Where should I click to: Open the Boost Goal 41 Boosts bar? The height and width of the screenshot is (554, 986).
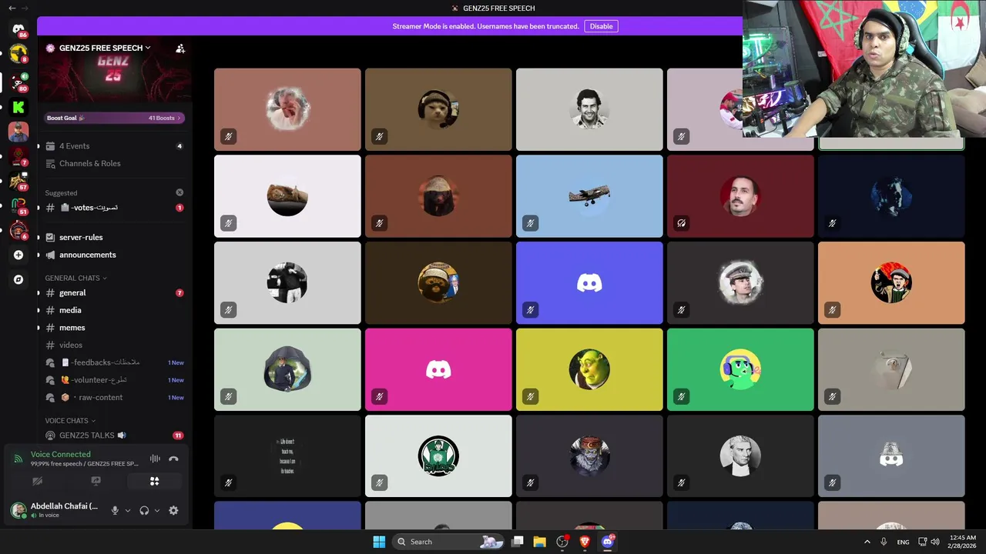click(114, 118)
